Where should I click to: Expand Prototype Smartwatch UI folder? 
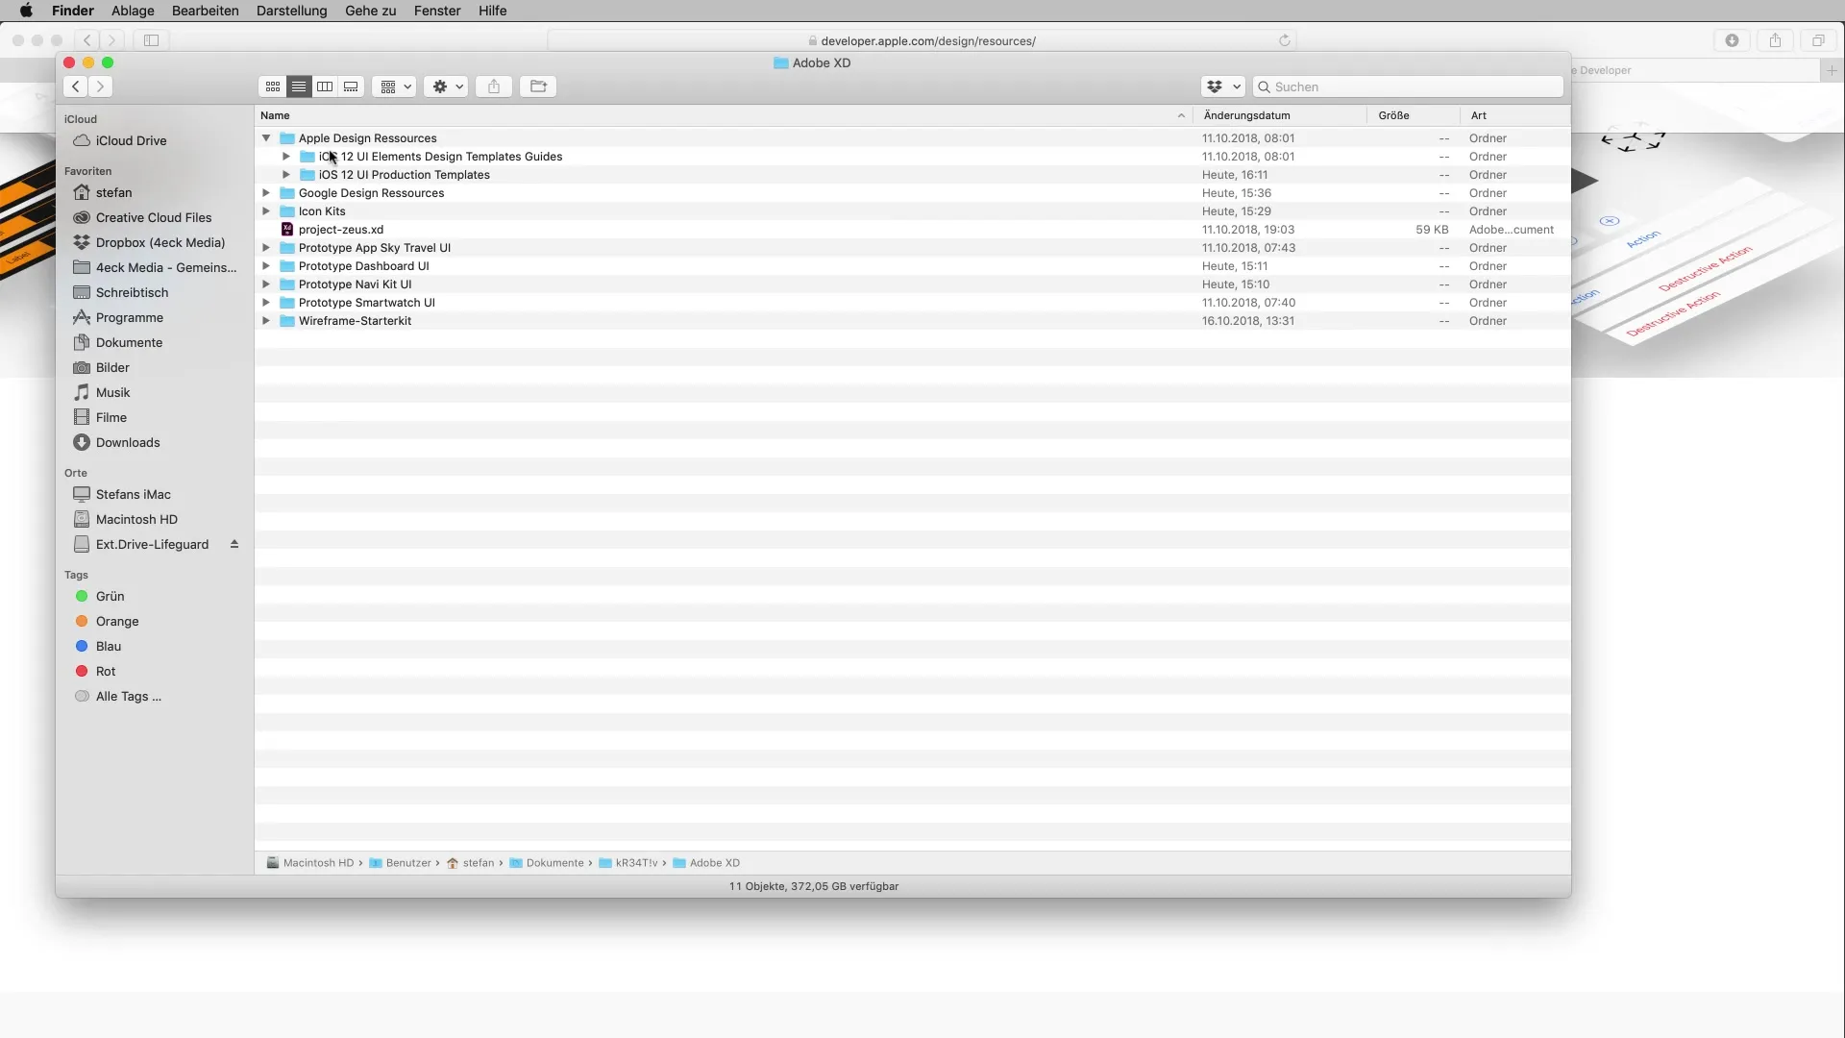(x=266, y=303)
